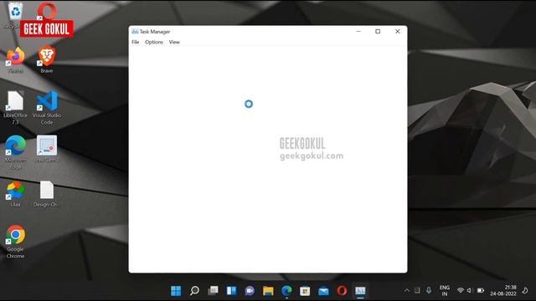Open Microsoft Edge from taskbar

[x=286, y=291]
